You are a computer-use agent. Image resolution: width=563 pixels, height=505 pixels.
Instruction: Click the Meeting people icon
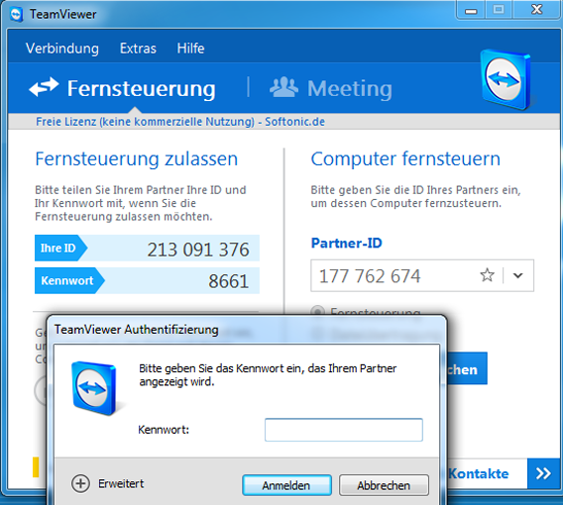(x=283, y=87)
